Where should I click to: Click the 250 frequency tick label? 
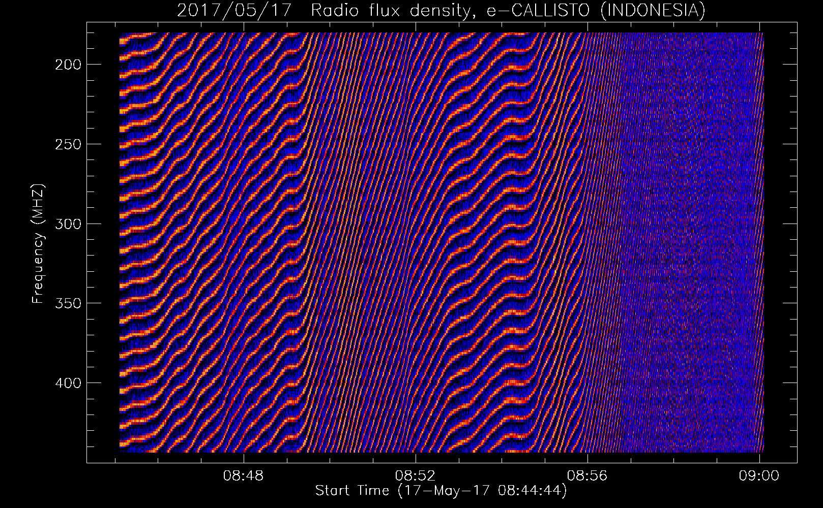(x=68, y=144)
